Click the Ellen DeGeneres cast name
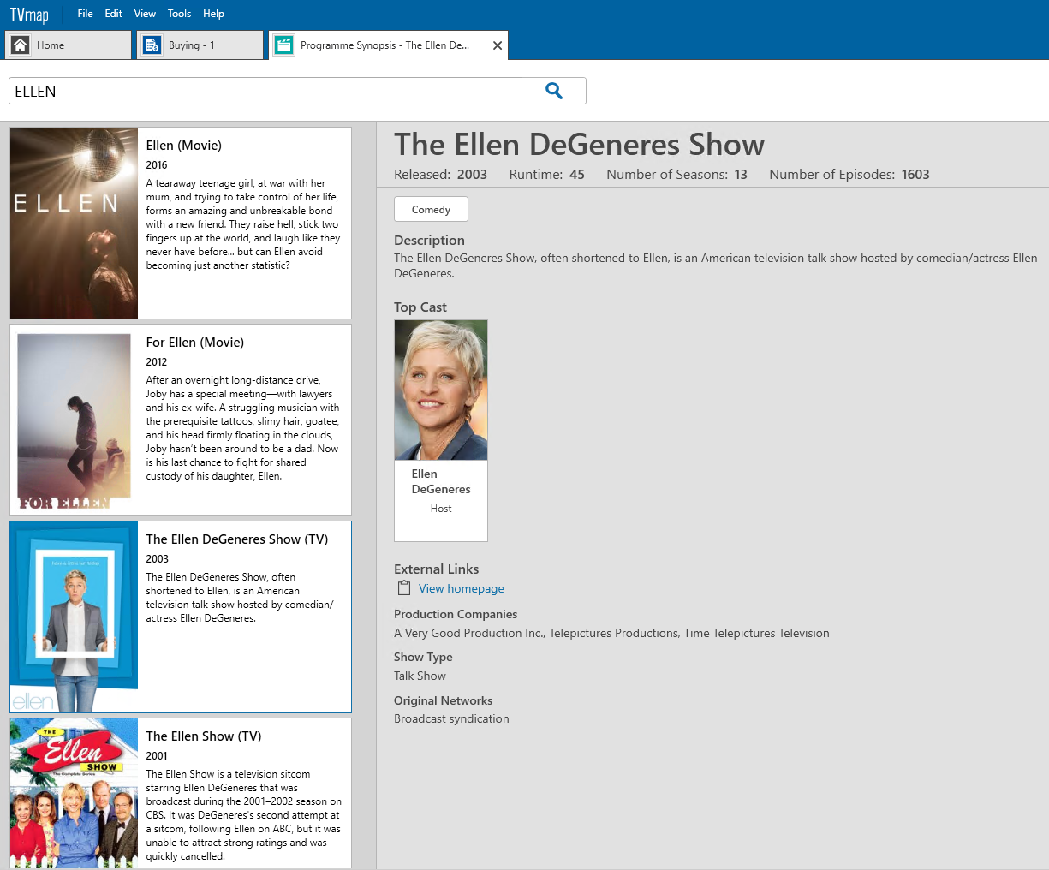The height and width of the screenshot is (870, 1049). coord(441,481)
